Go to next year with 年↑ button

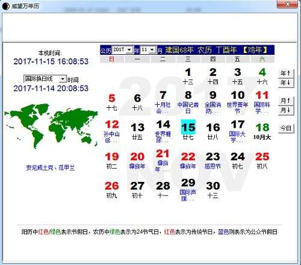coord(286,73)
